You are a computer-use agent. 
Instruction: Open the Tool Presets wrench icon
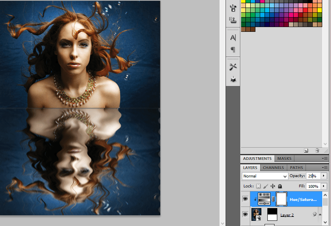coord(233,67)
